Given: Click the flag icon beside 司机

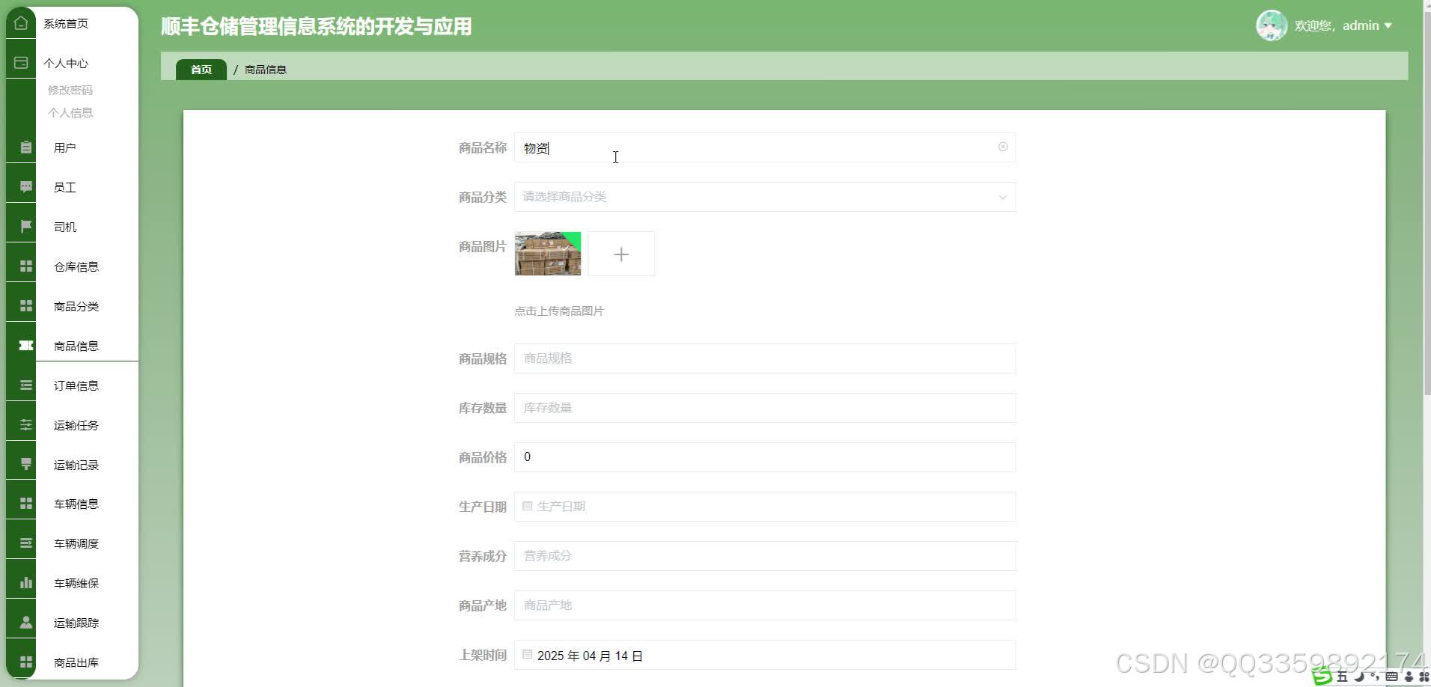Looking at the screenshot, I should [x=26, y=227].
